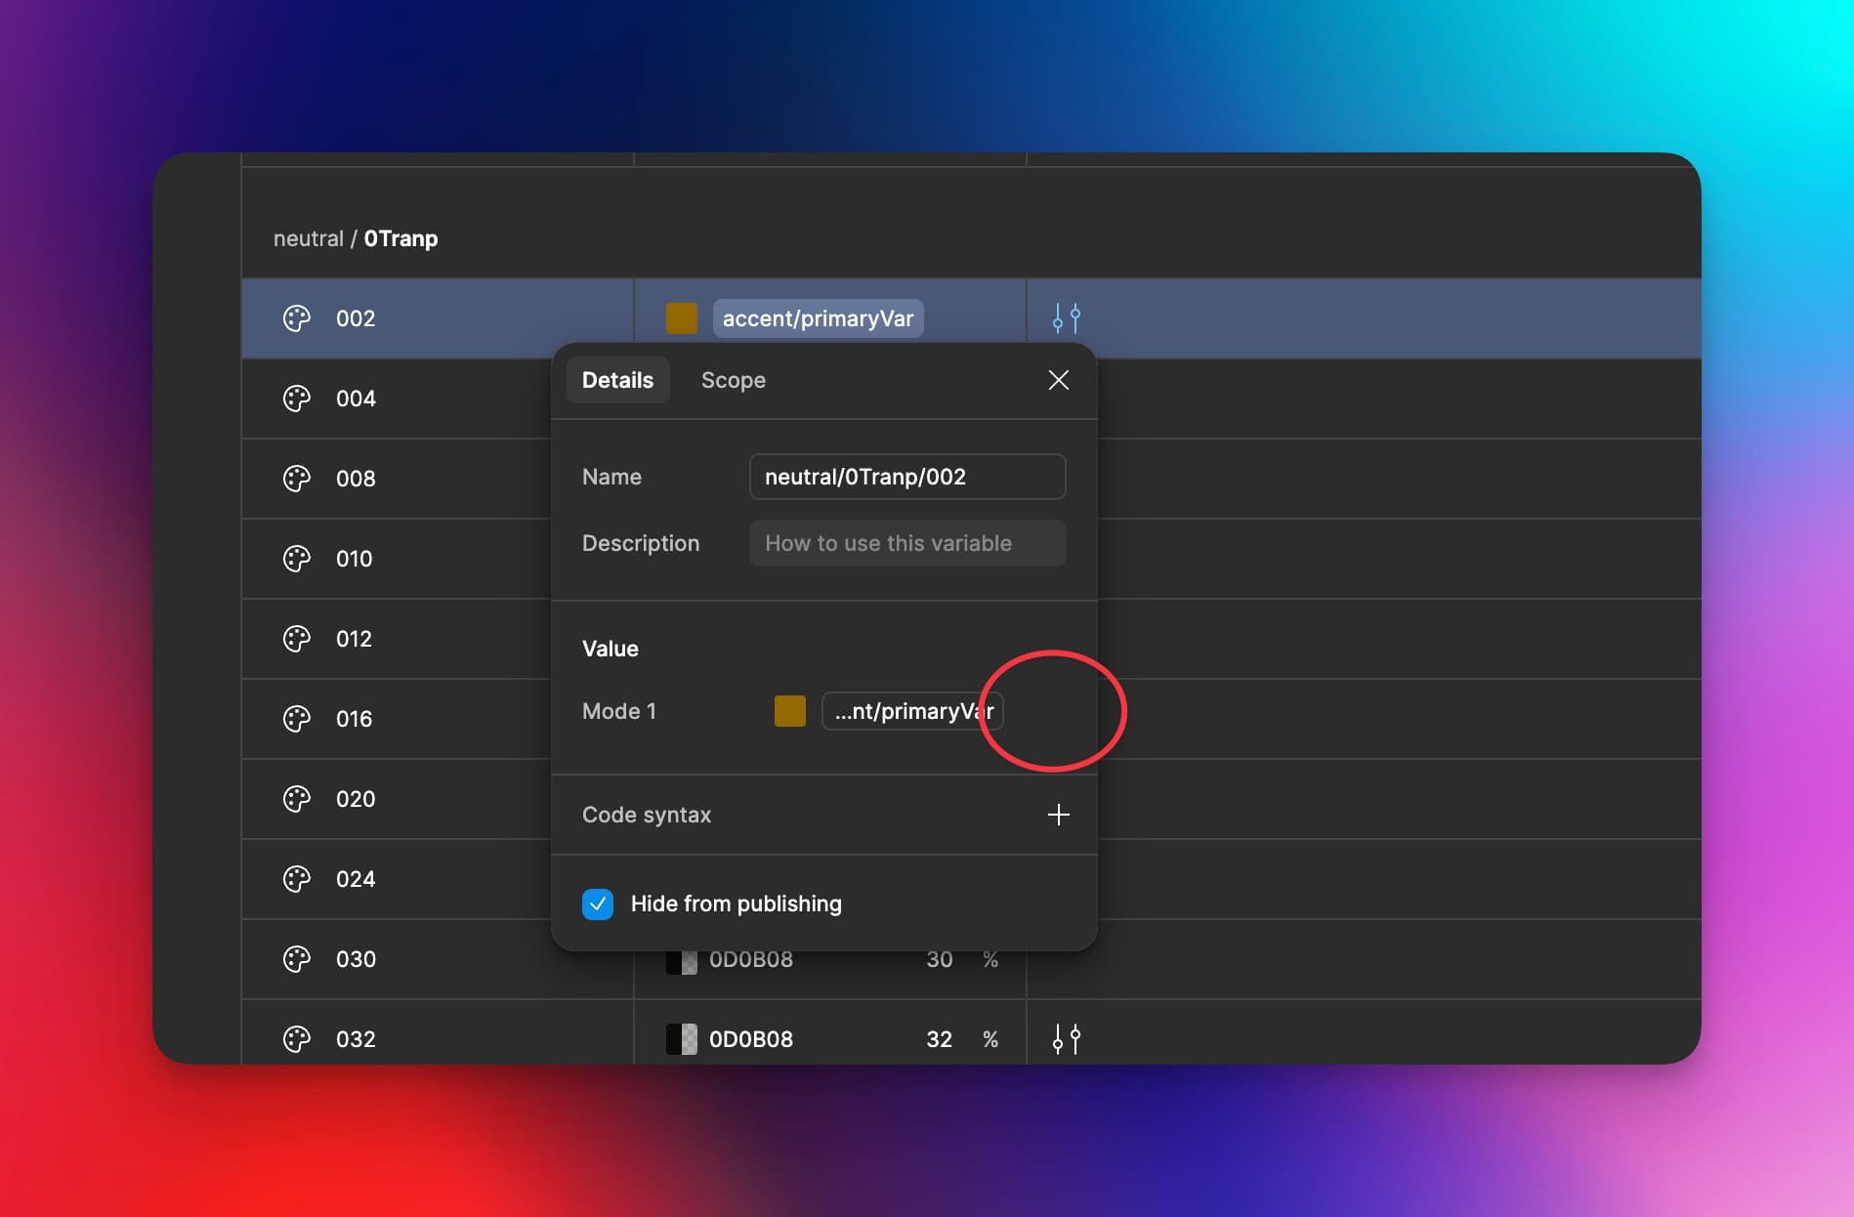Image resolution: width=1854 pixels, height=1217 pixels.
Task: Click the Mode 1 color swatch in popup
Action: [790, 711]
